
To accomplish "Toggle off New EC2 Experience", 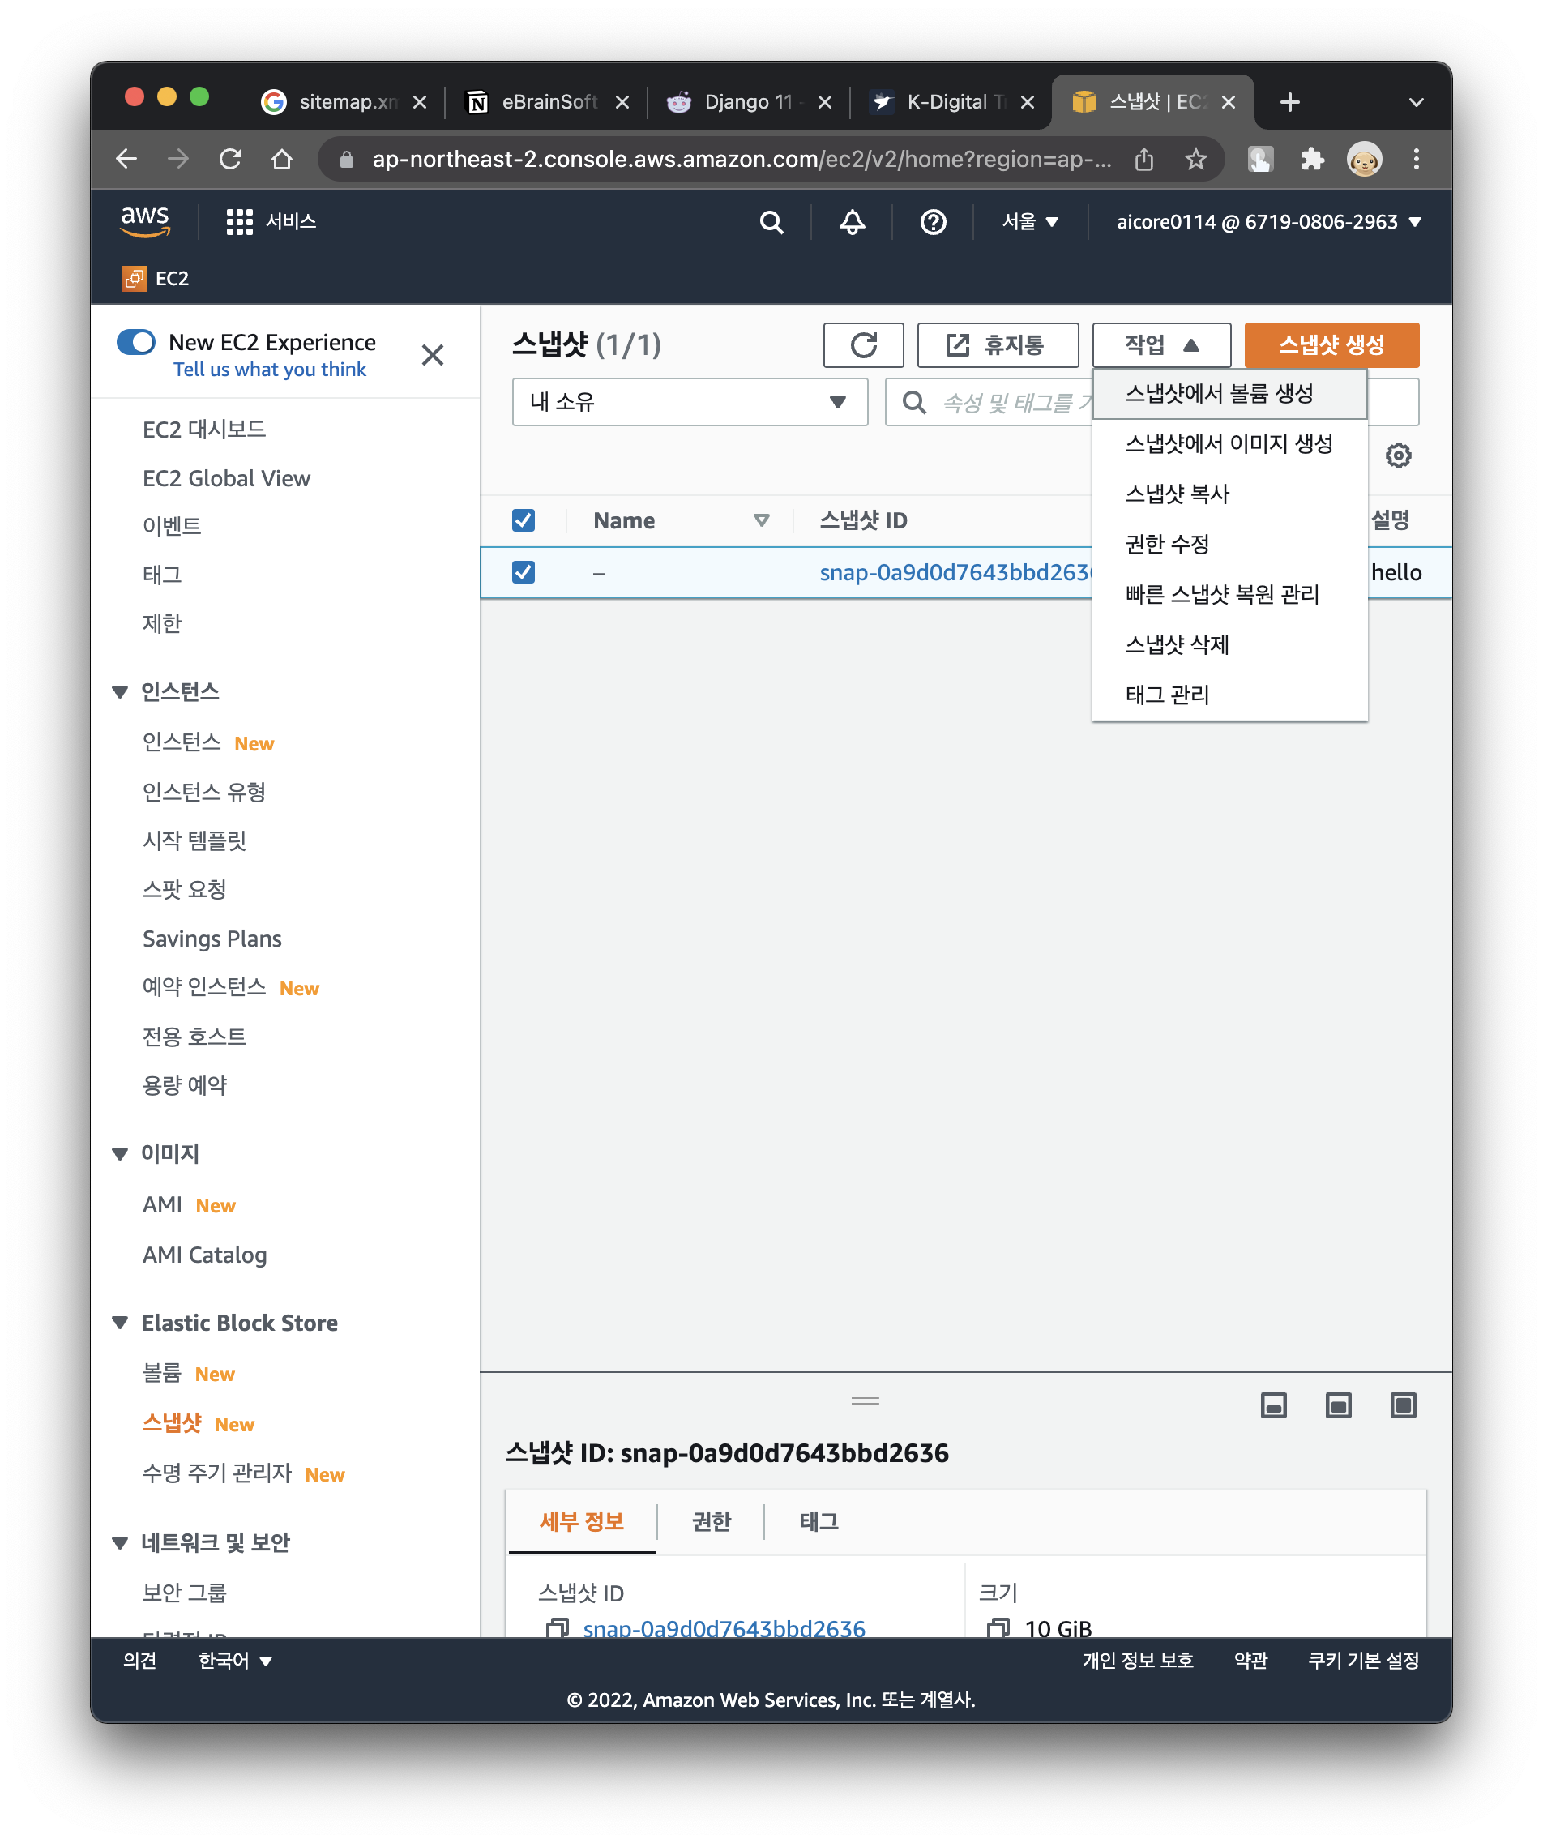I will click(136, 342).
